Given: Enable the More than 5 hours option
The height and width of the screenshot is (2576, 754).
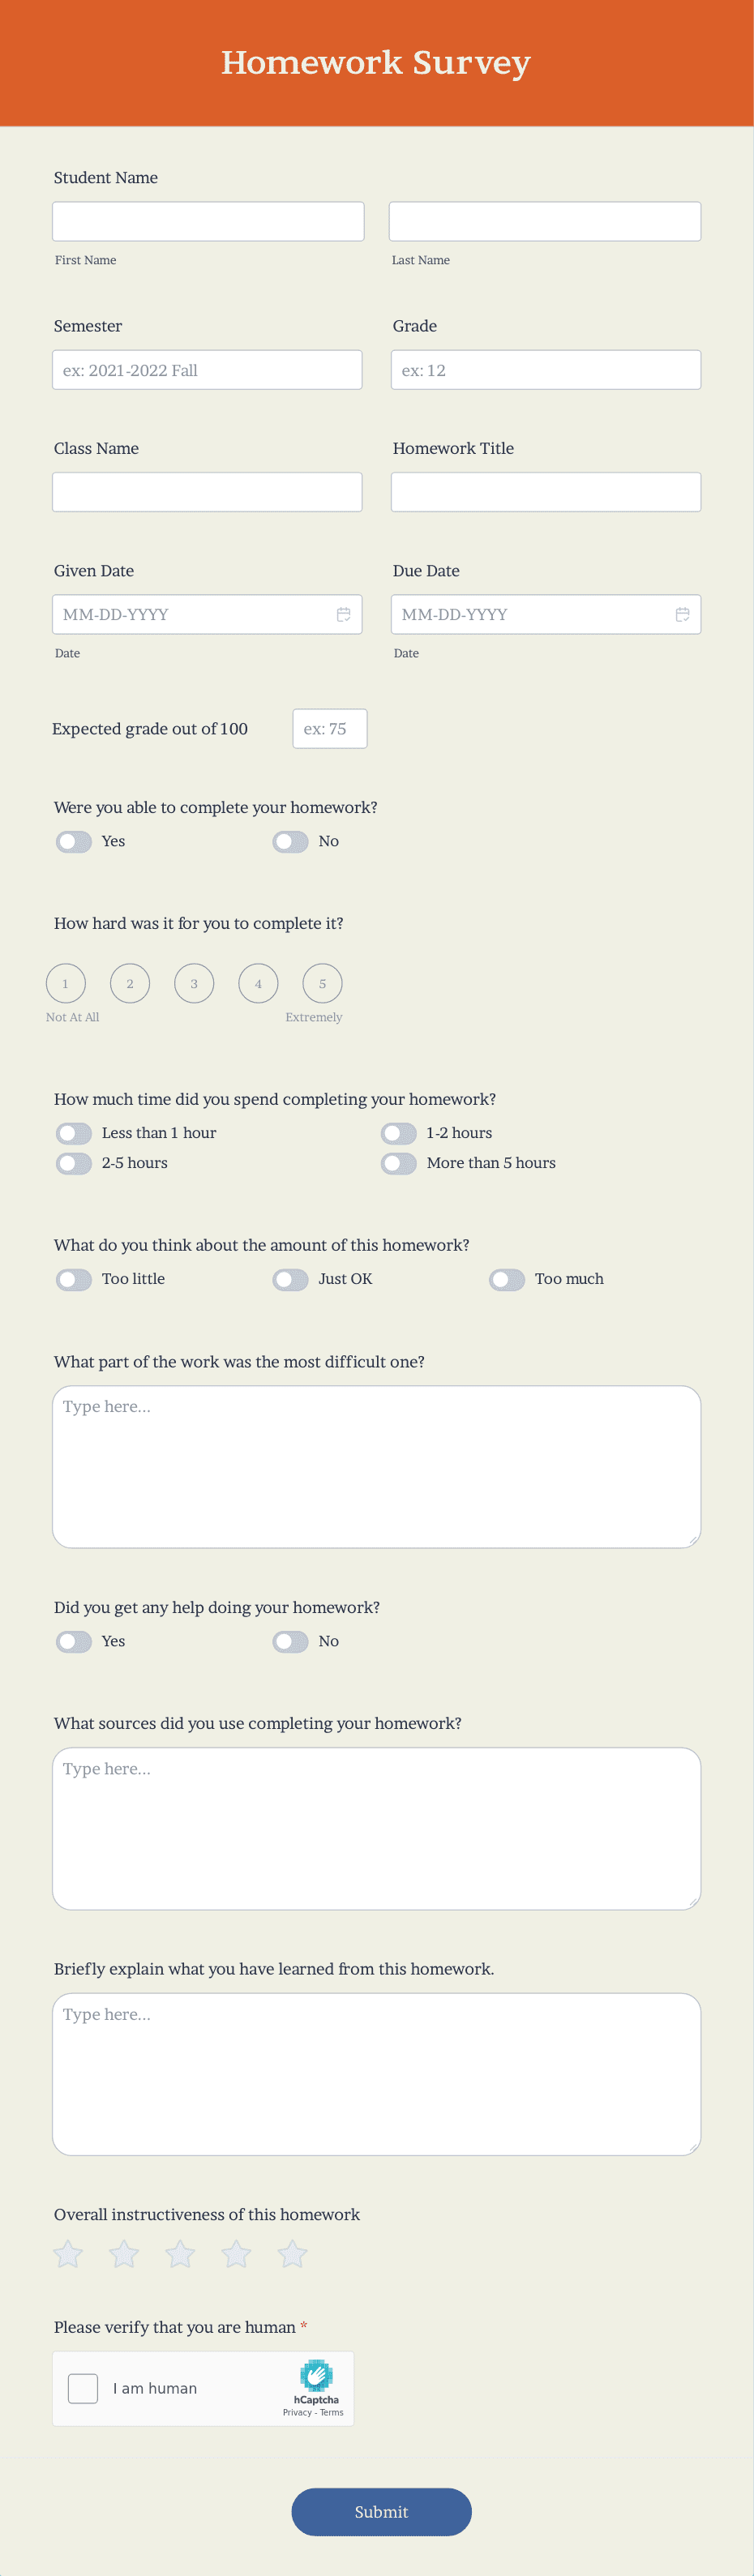Looking at the screenshot, I should click(398, 1163).
